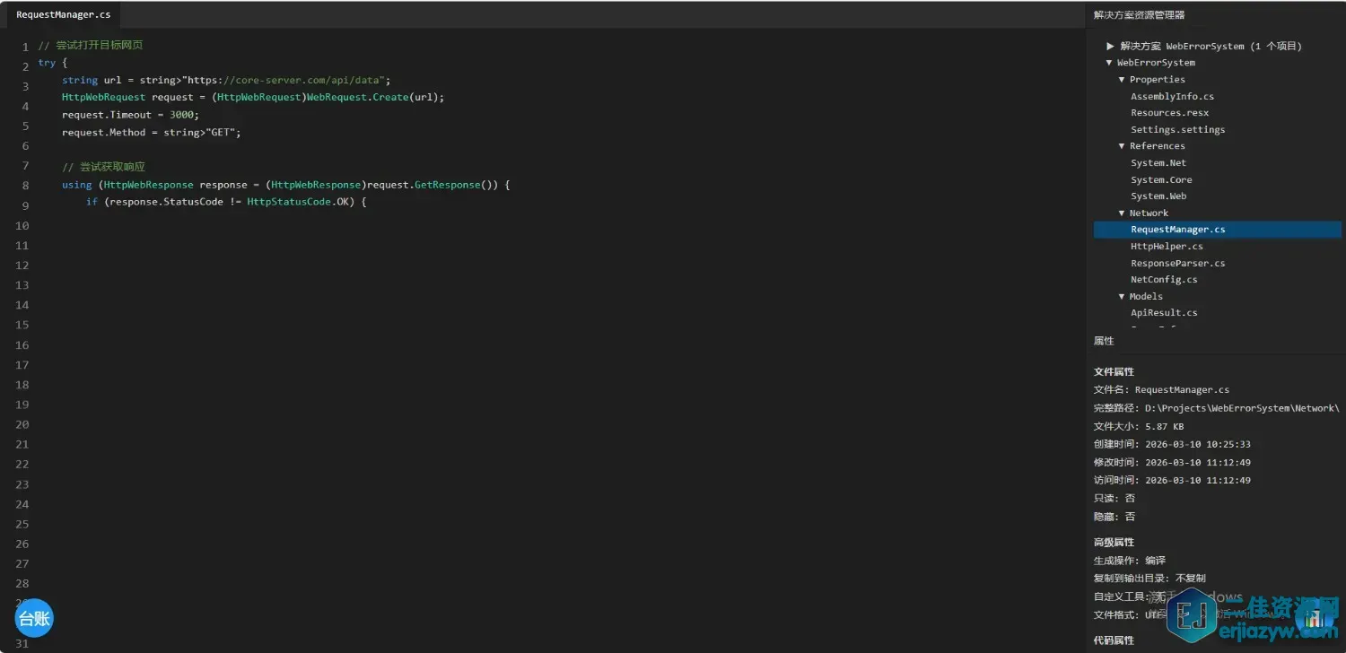Viewport: 1346px width, 653px height.
Task: Select the System.Core reference
Action: [x=1161, y=180]
